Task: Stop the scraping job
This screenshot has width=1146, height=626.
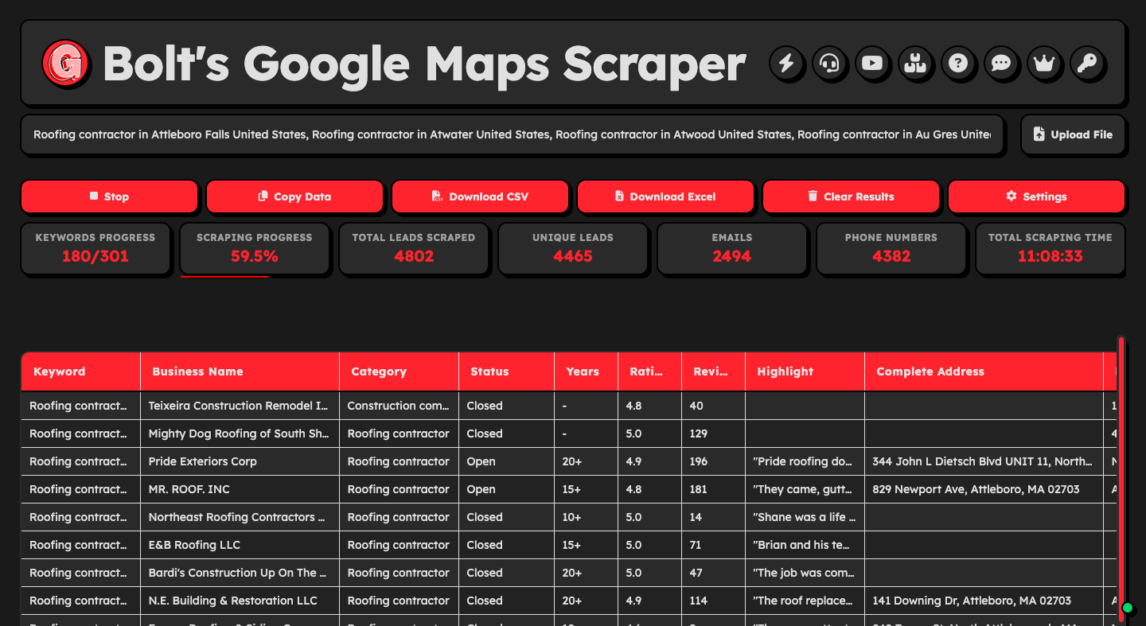Action: pos(109,196)
